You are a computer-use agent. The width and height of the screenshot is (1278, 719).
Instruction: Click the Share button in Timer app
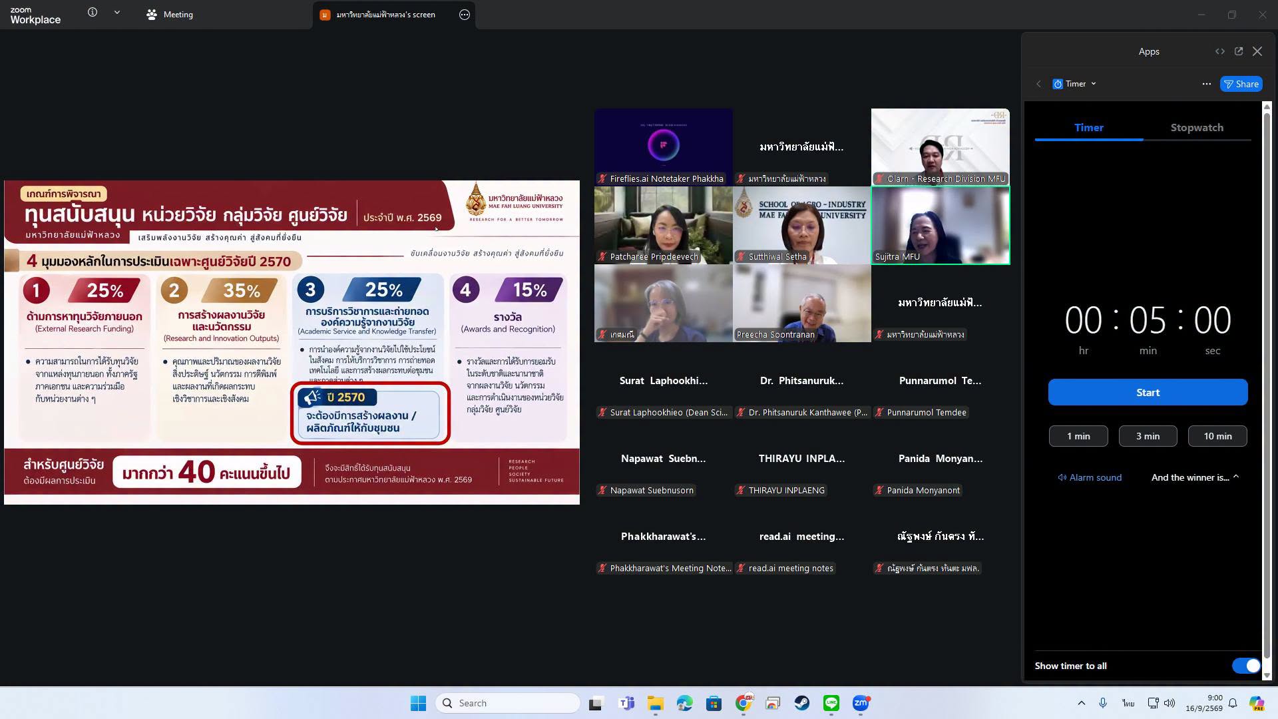(x=1241, y=84)
